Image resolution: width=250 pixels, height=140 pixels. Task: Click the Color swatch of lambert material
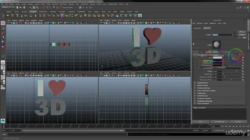(218, 58)
